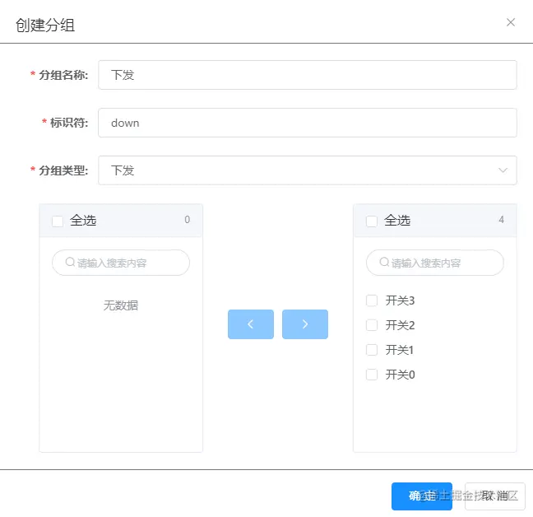533x517 pixels.
Task: Click the chevron arrow of 分组类型 select
Action: click(503, 170)
